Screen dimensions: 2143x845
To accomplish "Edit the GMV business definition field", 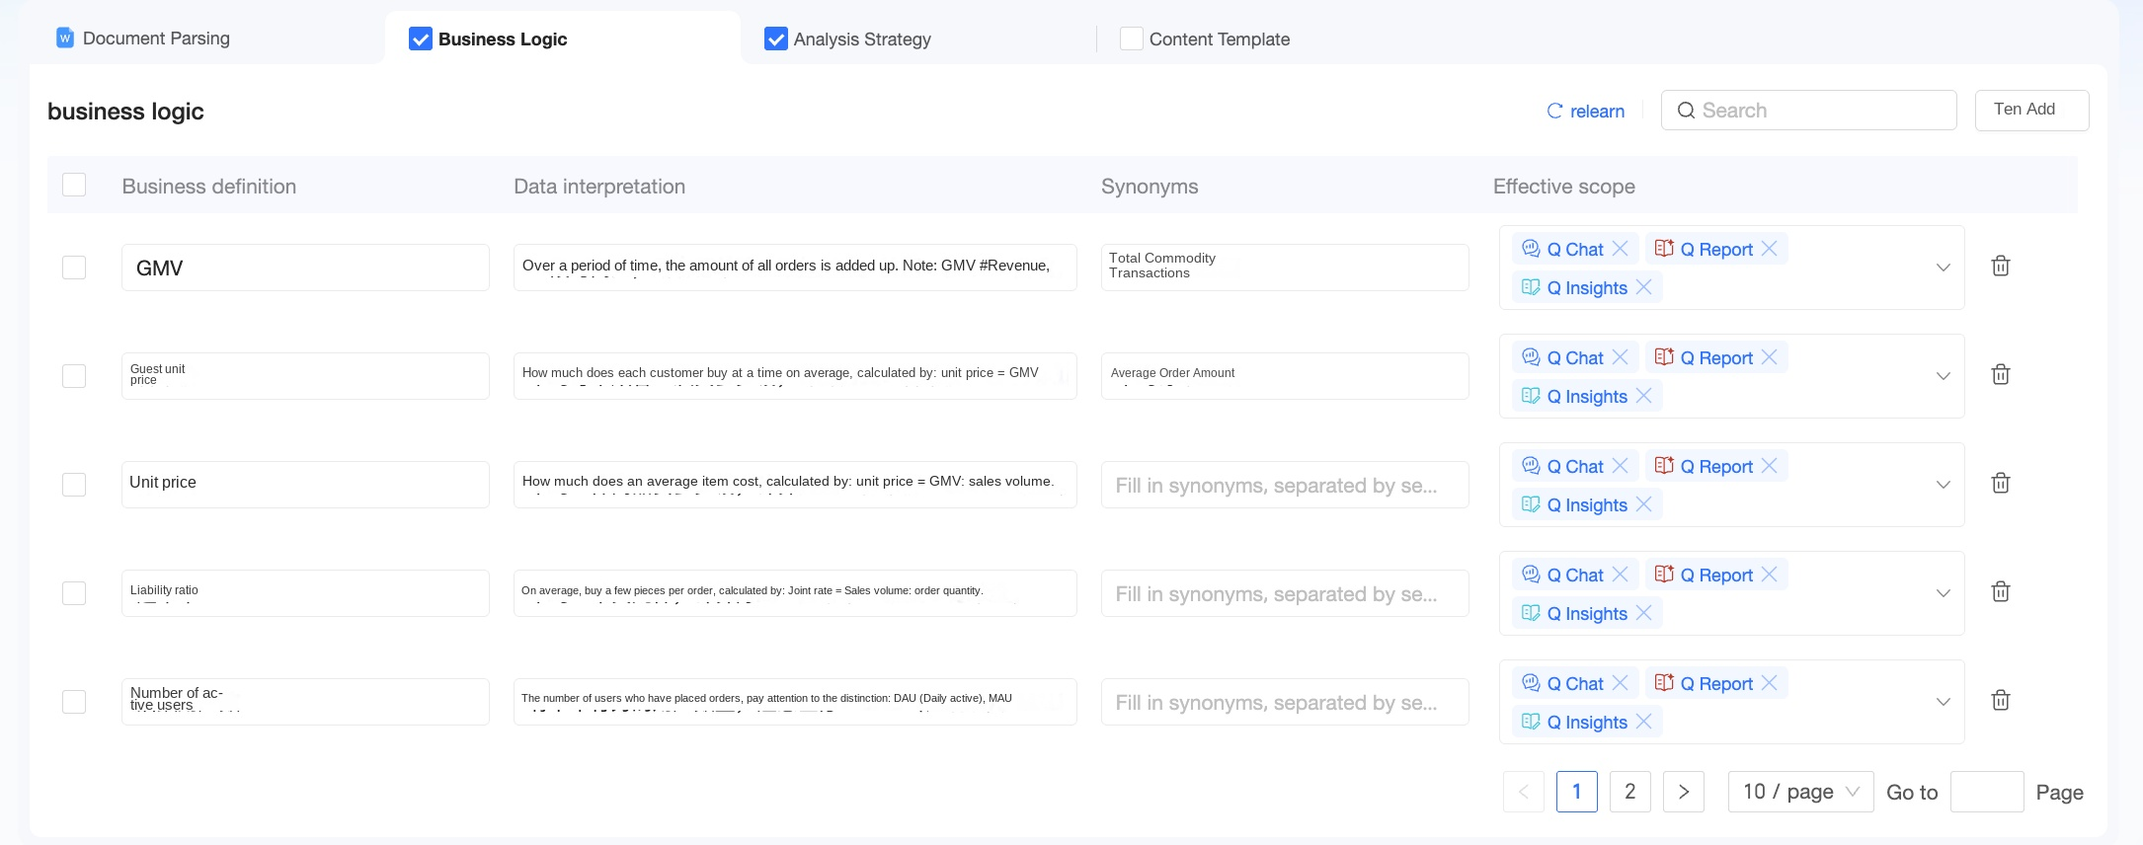I will (305, 268).
